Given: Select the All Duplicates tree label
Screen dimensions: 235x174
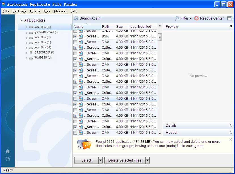Looking at the screenshot, I should [35, 20].
